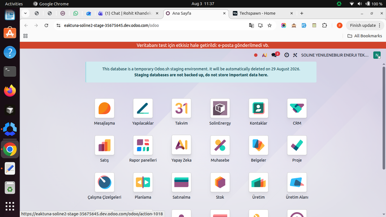Image resolution: width=386 pixels, height=217 pixels.
Task: Open the WhatsApp pinned tab
Action: (x=75, y=13)
